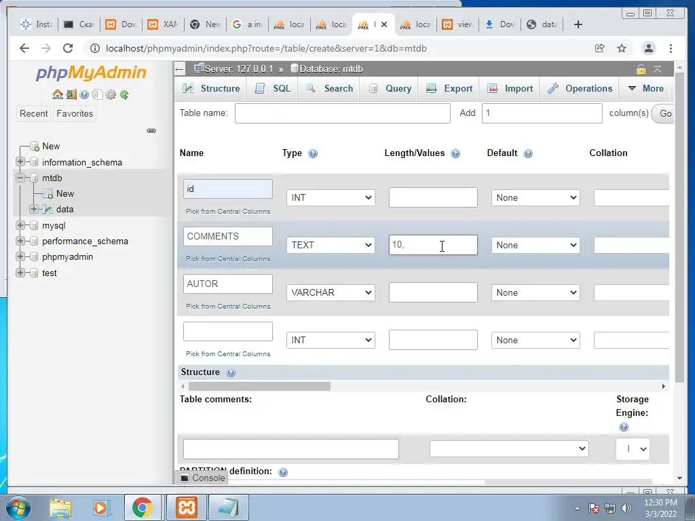Screen dimensions: 695x521
Task: Open TEXT type dropdown for COMMENTS
Action: [331, 245]
